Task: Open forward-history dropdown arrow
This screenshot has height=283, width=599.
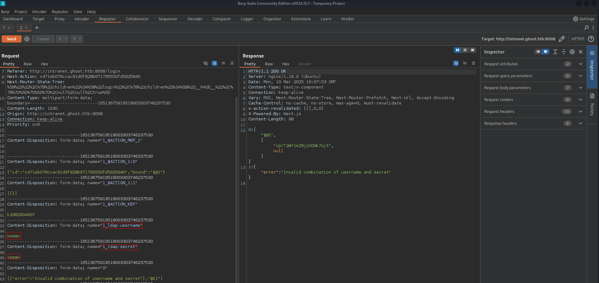Action: [80, 39]
